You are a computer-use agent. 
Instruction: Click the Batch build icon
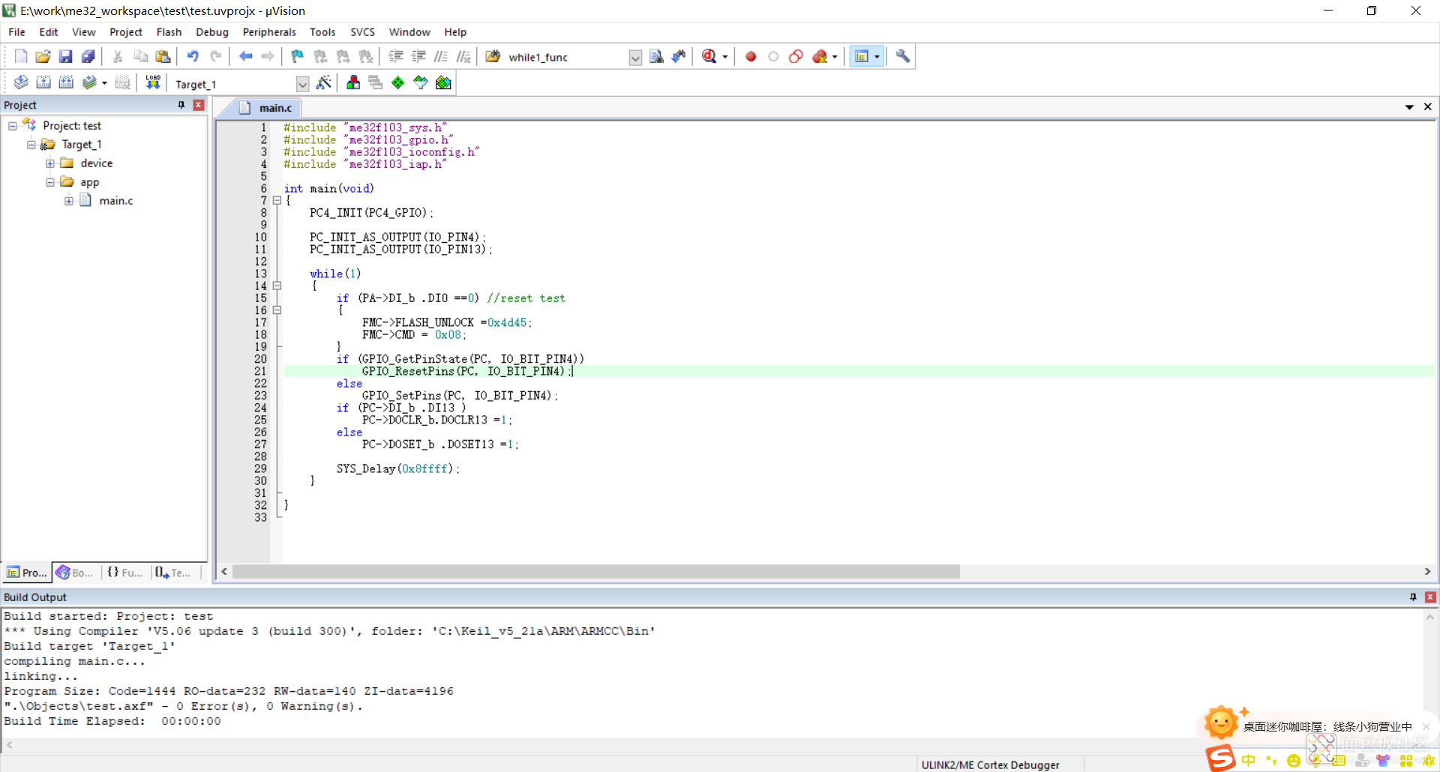point(89,82)
